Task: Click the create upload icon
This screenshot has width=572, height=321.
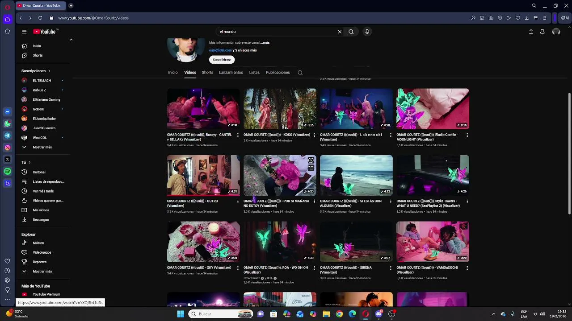Action: pos(531,32)
